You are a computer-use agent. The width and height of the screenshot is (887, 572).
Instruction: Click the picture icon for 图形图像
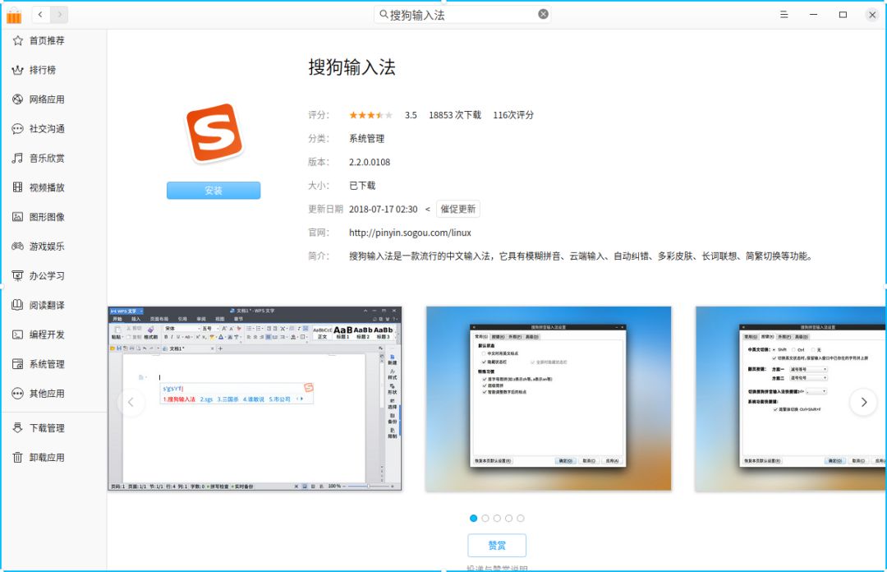click(x=17, y=217)
